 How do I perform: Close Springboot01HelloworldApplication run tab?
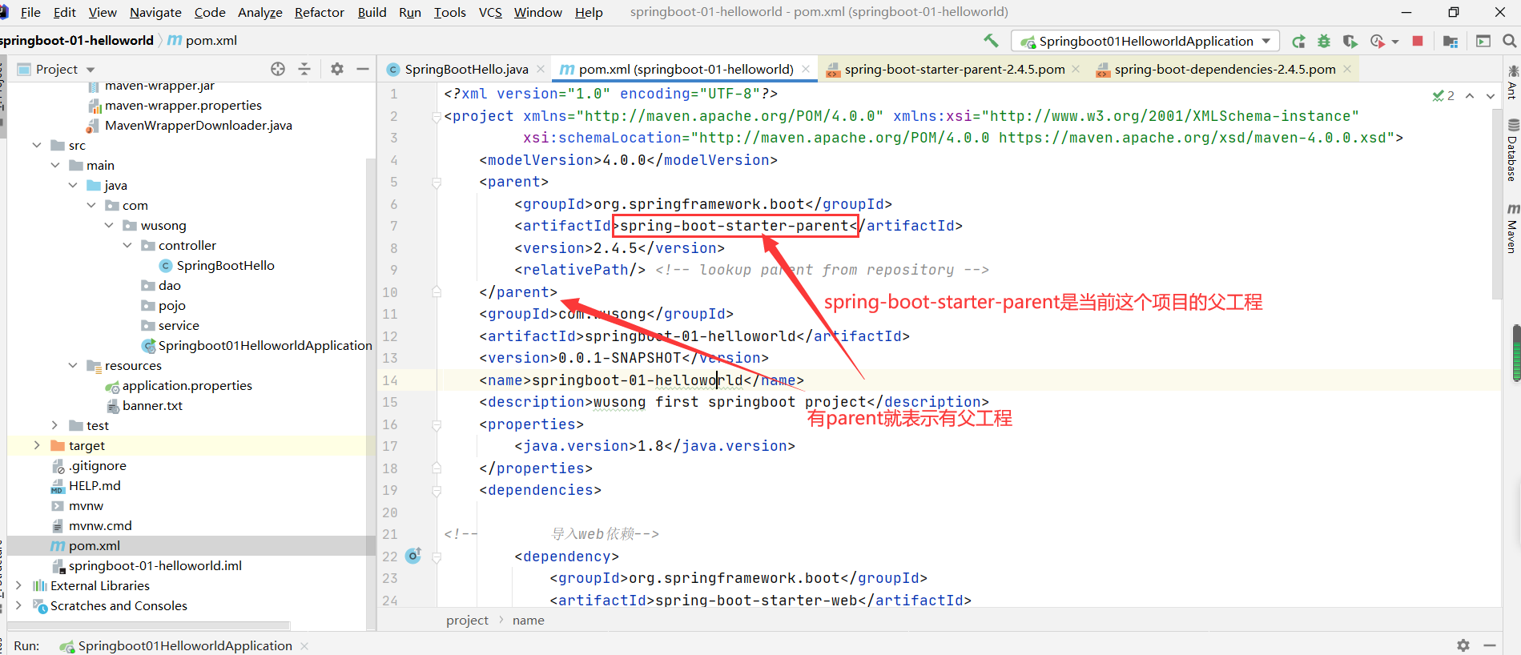coord(304,645)
